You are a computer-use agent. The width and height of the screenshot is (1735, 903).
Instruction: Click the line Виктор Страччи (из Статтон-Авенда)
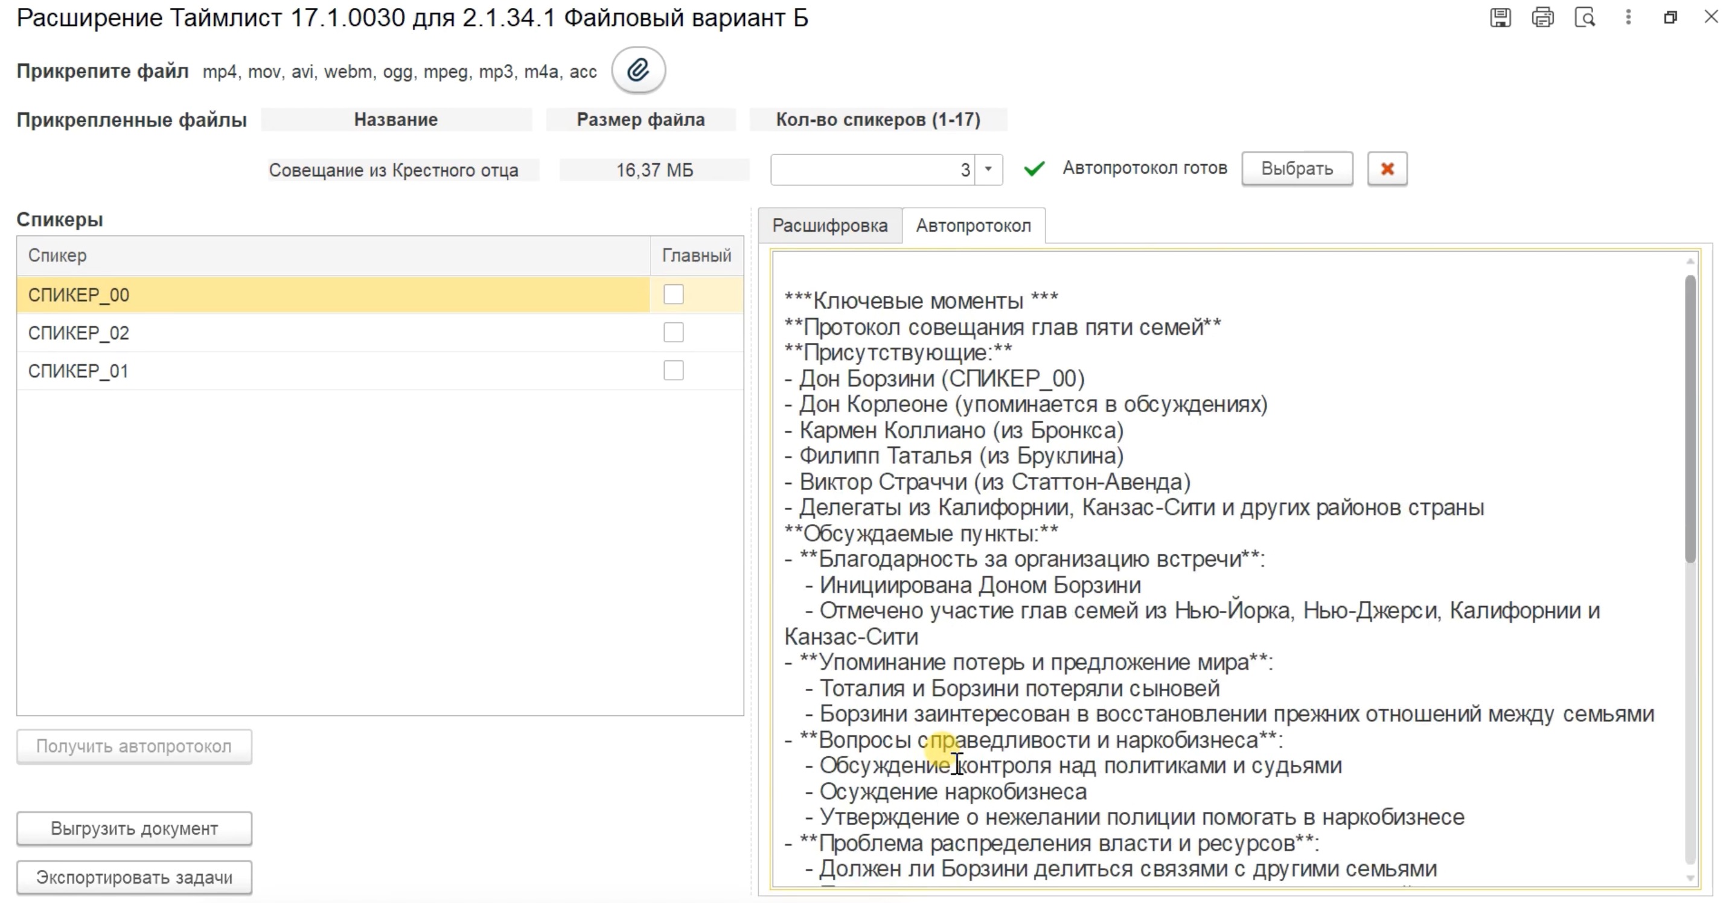click(988, 482)
